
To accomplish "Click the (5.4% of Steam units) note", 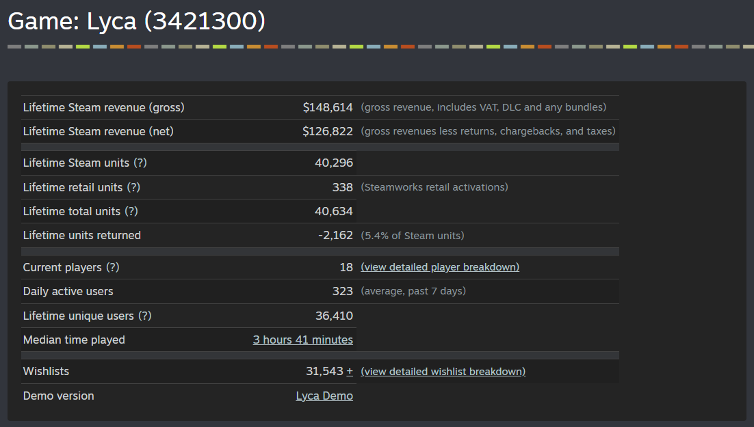I will coord(413,236).
